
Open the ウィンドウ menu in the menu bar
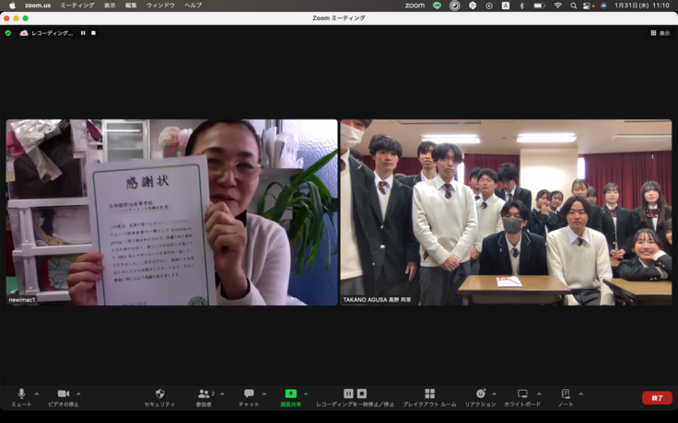point(160,6)
